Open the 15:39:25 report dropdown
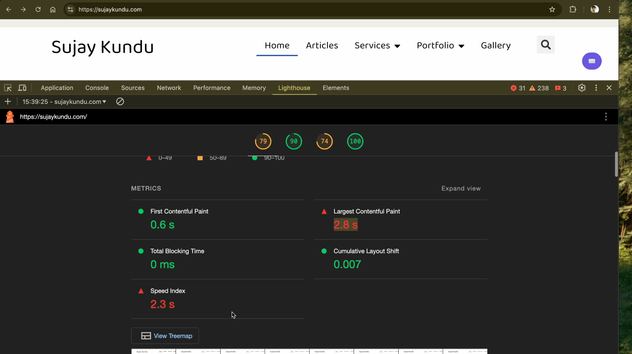 [x=63, y=101]
